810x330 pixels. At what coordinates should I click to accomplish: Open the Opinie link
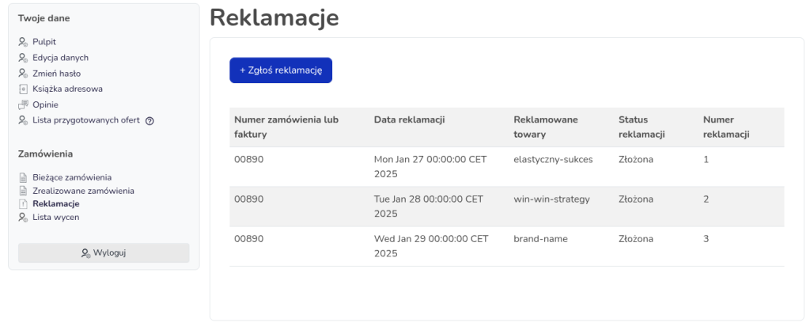[45, 104]
